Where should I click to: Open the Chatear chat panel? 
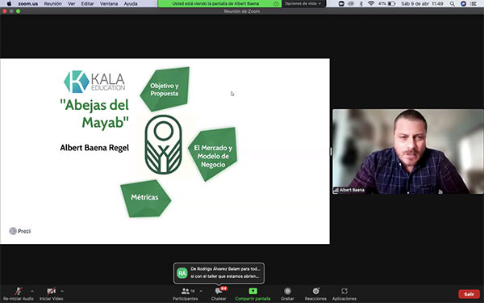219,294
